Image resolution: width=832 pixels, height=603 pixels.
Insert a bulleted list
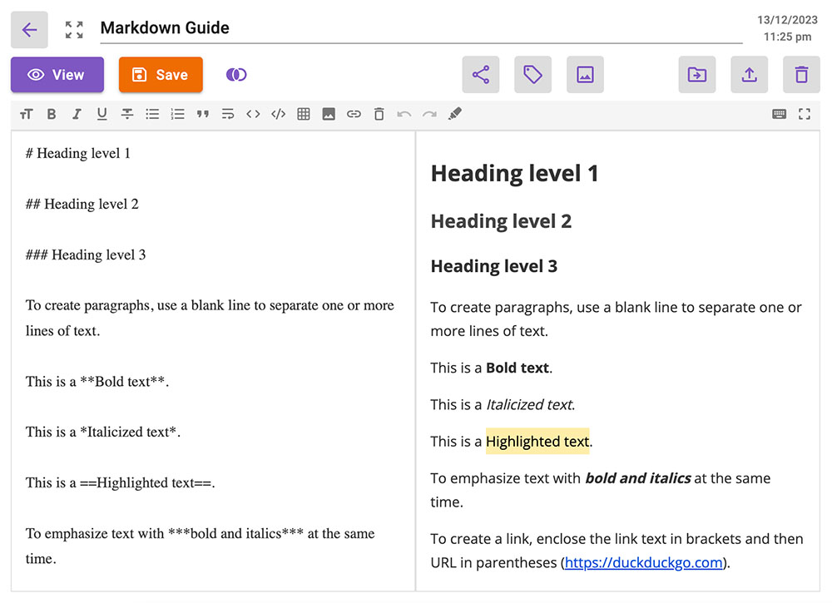point(152,114)
